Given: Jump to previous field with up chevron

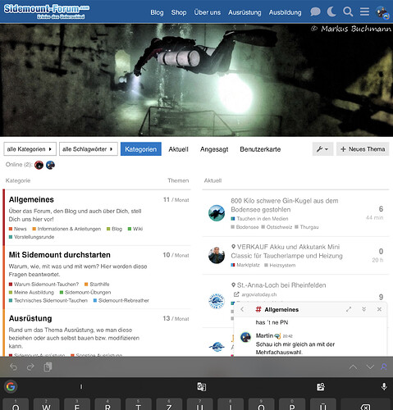Looking at the screenshot, I should (x=353, y=367).
